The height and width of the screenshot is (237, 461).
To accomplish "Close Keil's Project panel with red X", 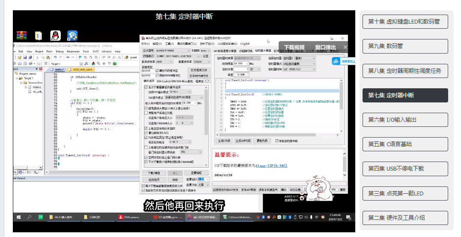I will (41, 69).
